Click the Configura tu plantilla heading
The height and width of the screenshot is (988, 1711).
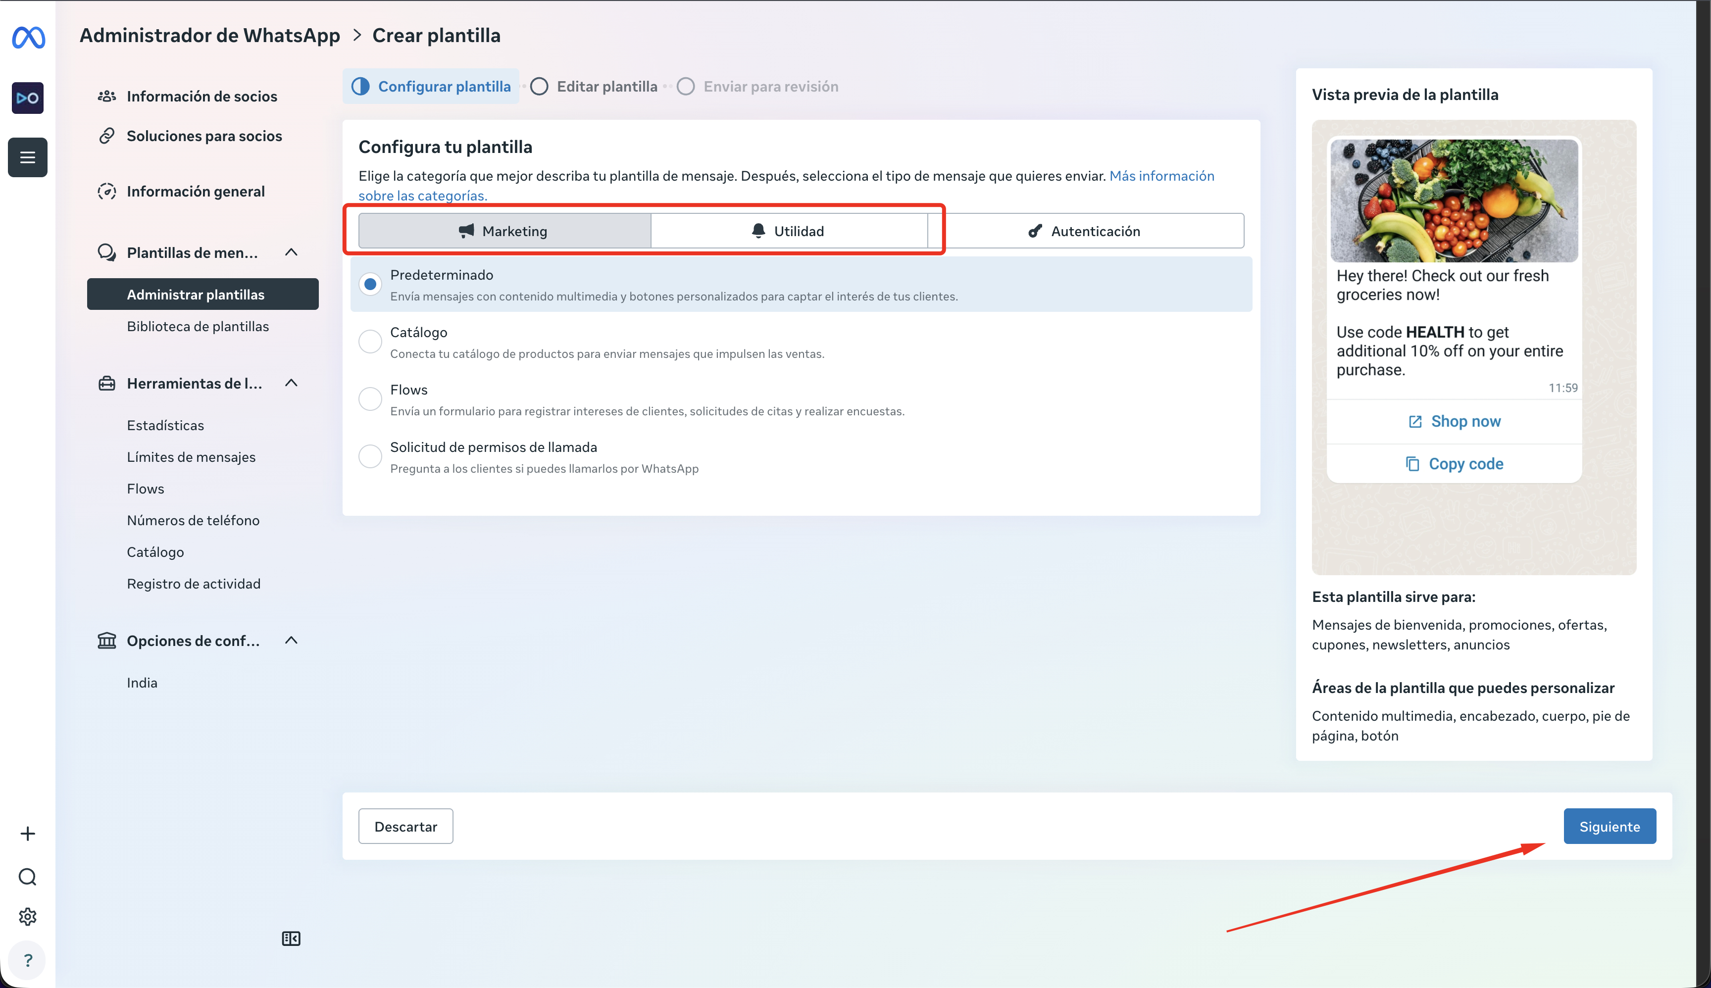point(445,147)
